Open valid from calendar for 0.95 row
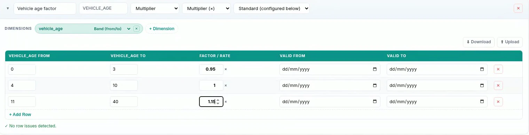Image resolution: width=529 pixels, height=135 pixels. (x=375, y=69)
